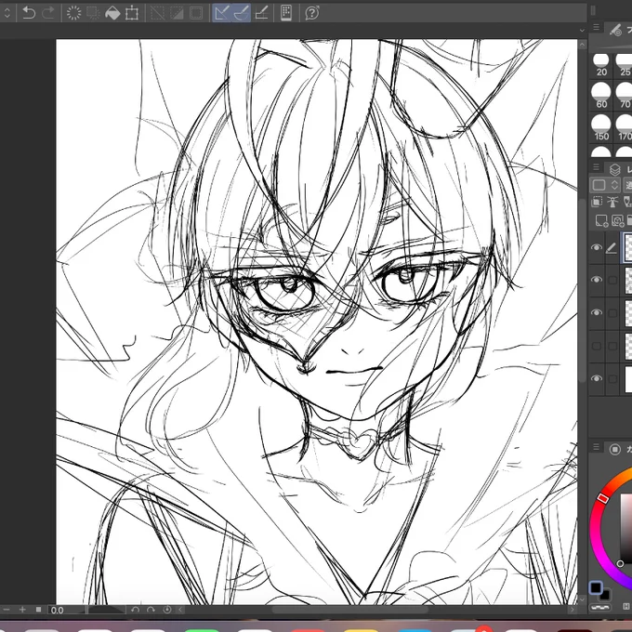Screen dimensions: 632x632
Task: Create a new raster layer
Action: pyautogui.click(x=601, y=220)
